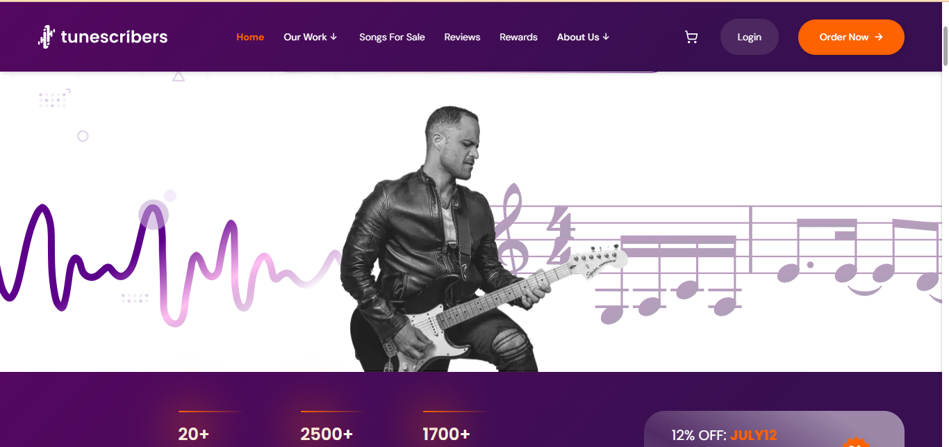Click the triangle outline decoration

pyautogui.click(x=179, y=76)
